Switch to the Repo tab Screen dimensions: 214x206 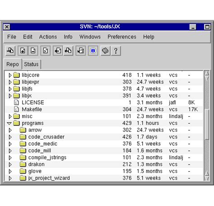[x=13, y=64]
